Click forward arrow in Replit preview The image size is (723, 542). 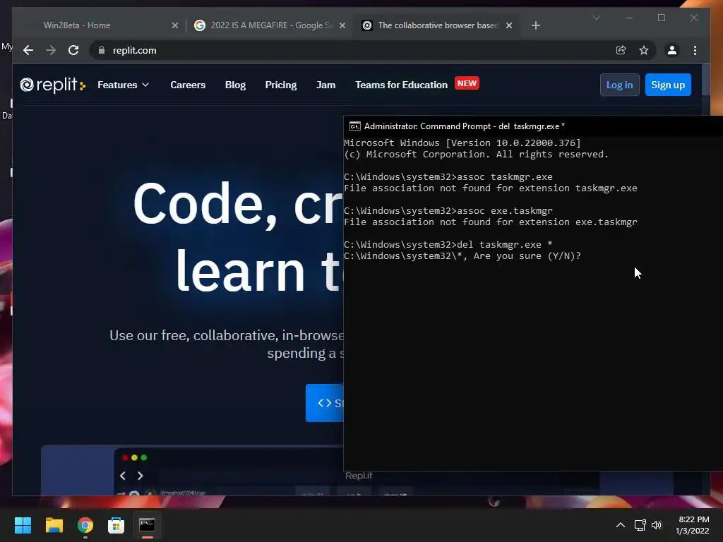tap(141, 476)
